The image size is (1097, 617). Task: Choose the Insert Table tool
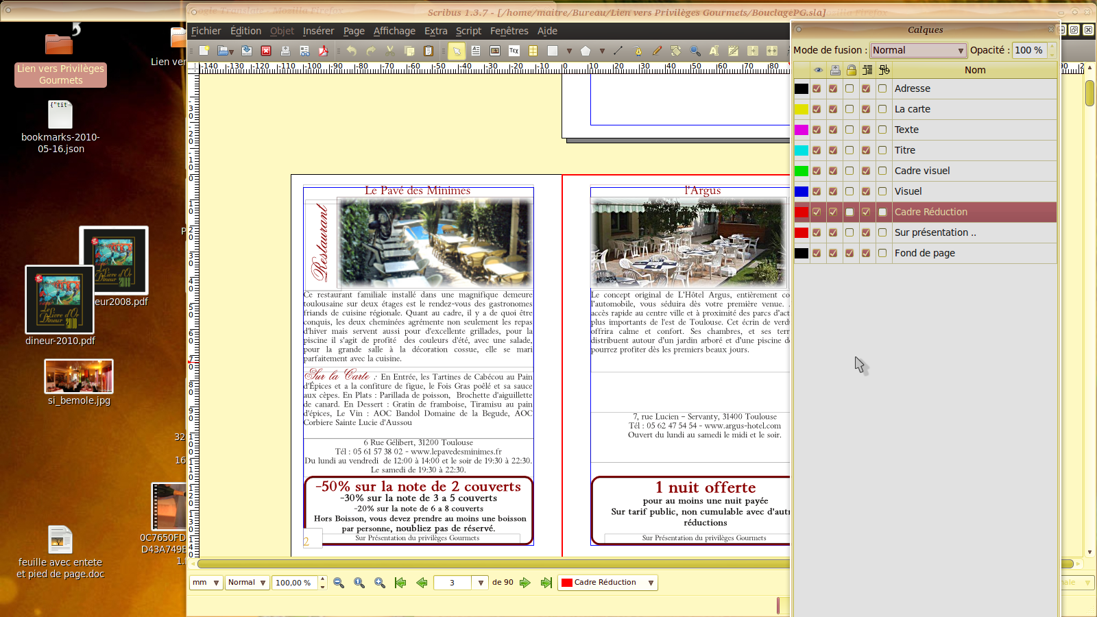[x=533, y=51]
